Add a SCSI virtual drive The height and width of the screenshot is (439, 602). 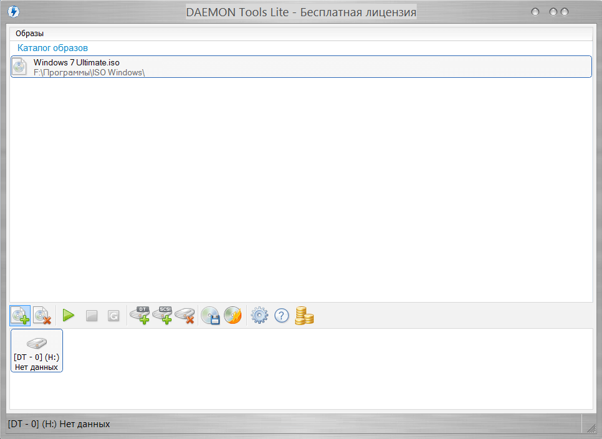tap(163, 316)
